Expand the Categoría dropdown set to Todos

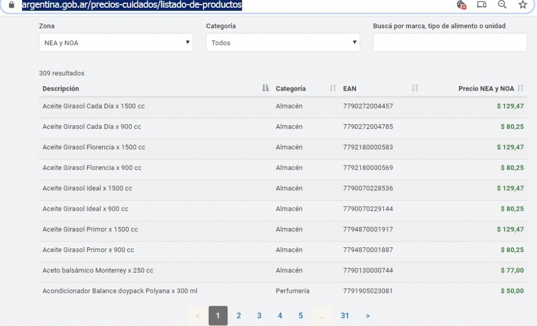click(x=283, y=43)
